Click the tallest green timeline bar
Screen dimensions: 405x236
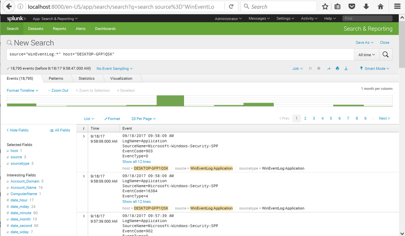(170, 101)
